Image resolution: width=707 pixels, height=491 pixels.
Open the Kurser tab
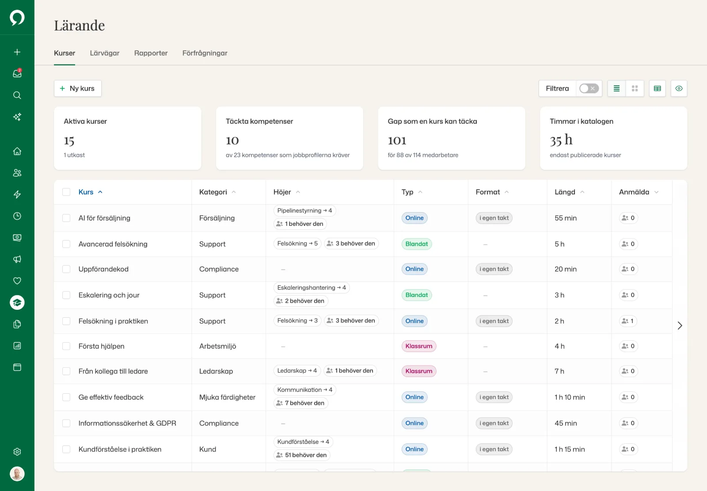tap(65, 53)
